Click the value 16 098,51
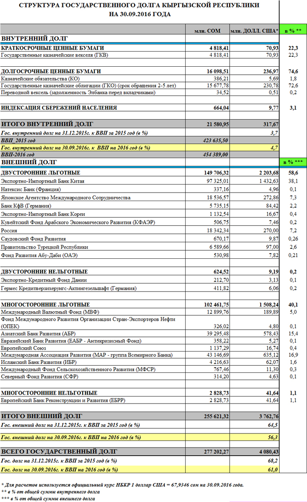Image resolution: width=307 pixels, height=502 pixels. pyautogui.click(x=218, y=71)
